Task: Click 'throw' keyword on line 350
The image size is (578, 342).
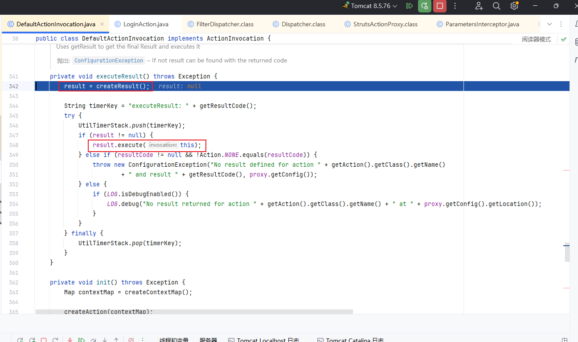Action: tap(102, 165)
